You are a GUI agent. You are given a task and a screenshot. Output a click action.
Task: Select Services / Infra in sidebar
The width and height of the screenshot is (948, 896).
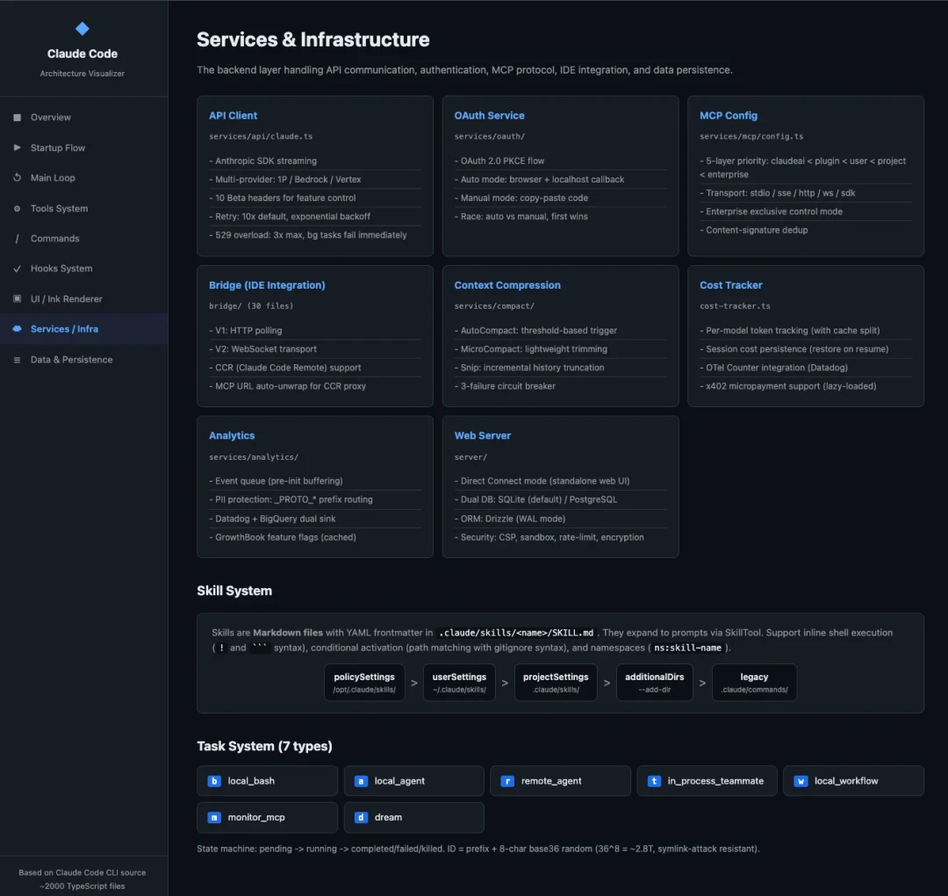click(x=84, y=329)
